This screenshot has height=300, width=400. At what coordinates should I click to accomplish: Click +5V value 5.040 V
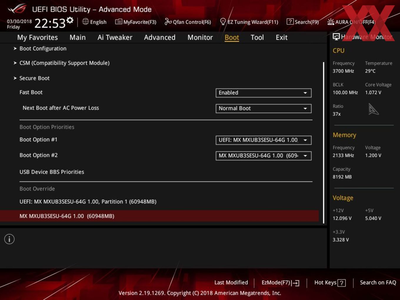pos(373,218)
